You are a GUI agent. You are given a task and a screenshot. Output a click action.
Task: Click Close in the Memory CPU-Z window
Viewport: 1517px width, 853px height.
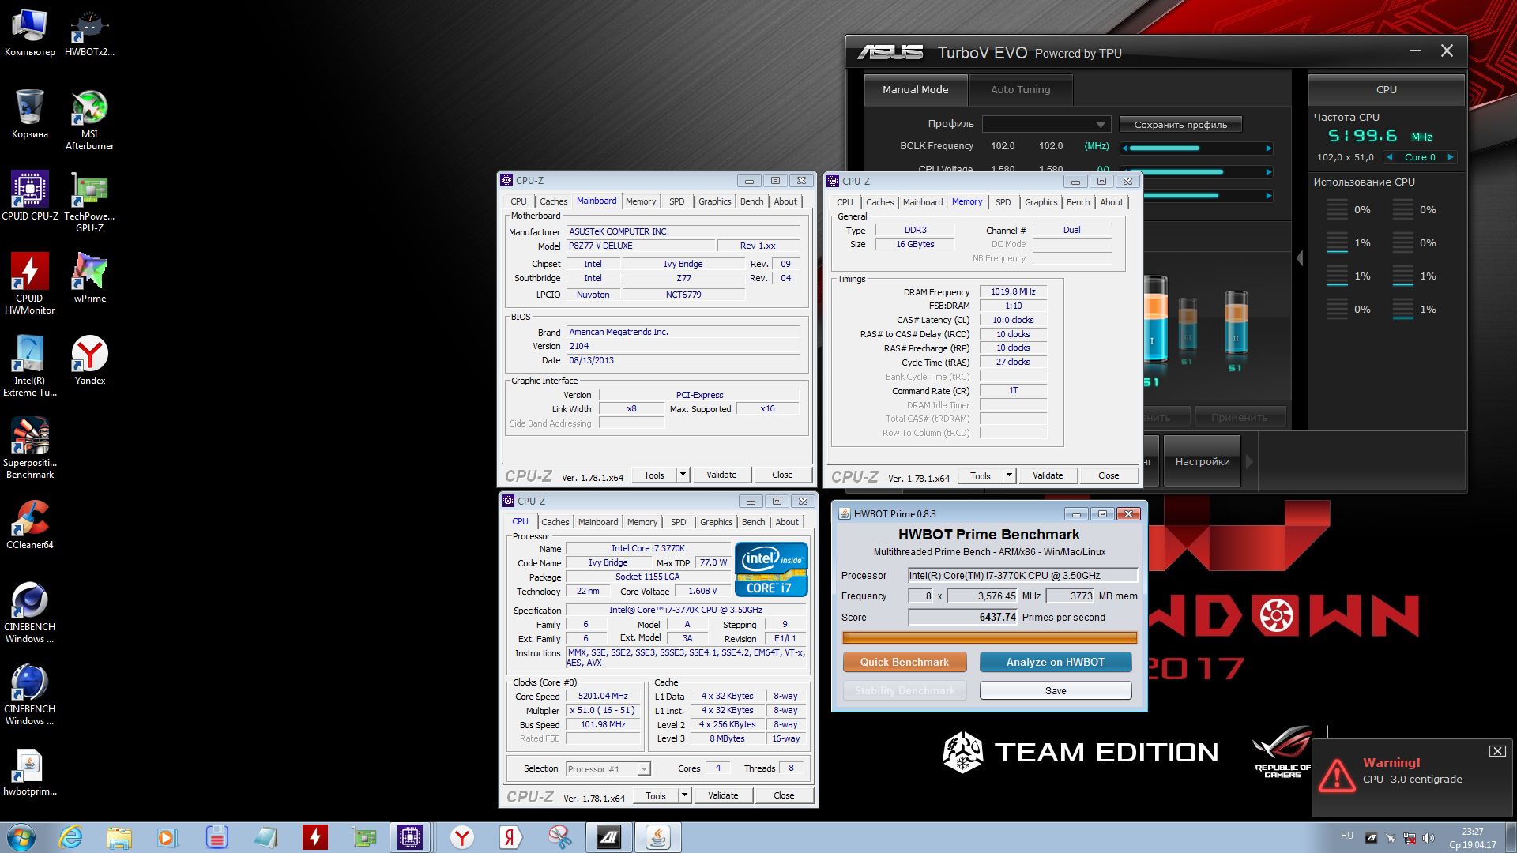pyautogui.click(x=1109, y=475)
